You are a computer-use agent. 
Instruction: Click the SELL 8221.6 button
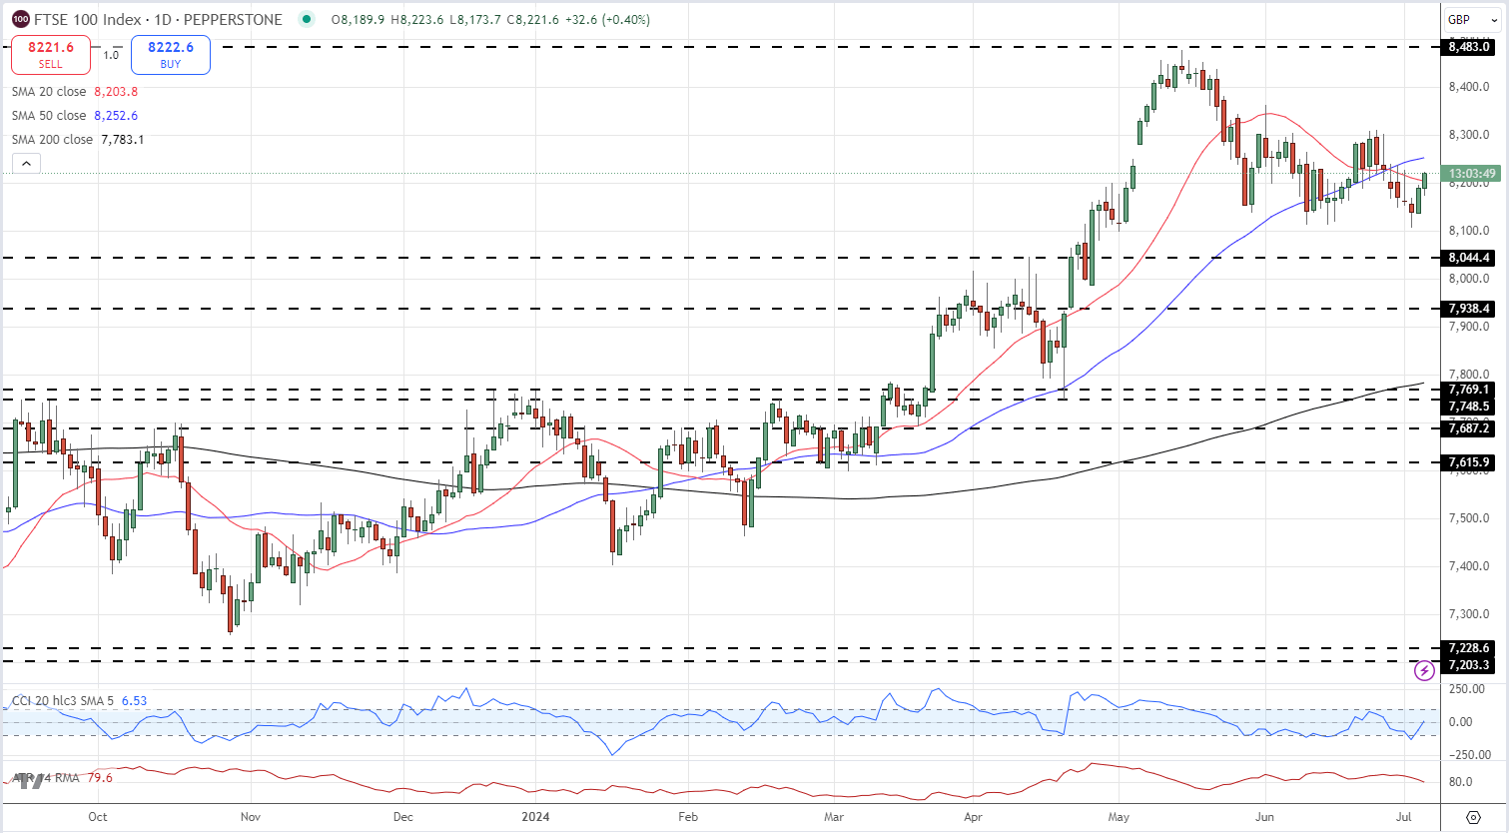coord(51,55)
